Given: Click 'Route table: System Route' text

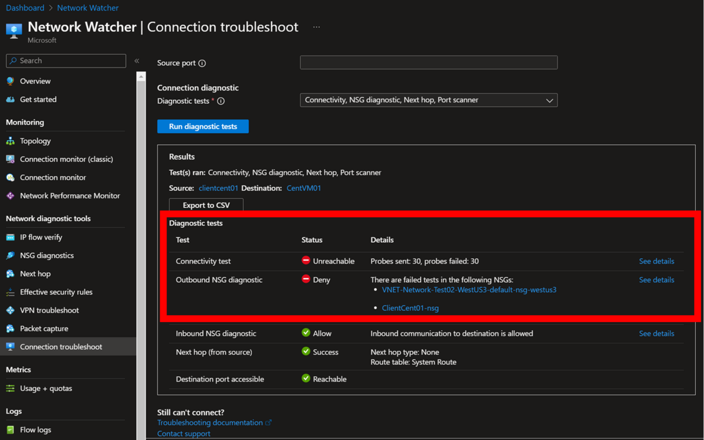Looking at the screenshot, I should 414,362.
